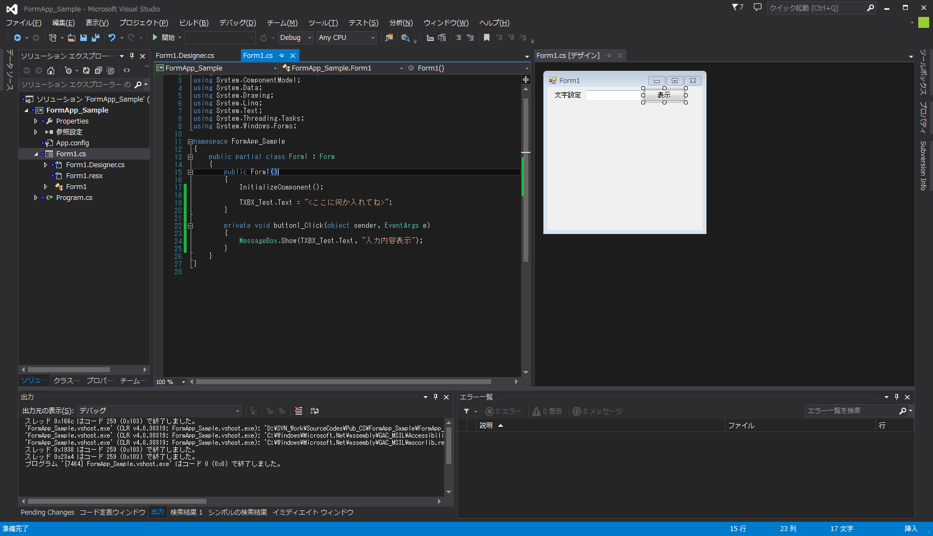The image size is (933, 536).
Task: Toggle pin on Form1.cs tab
Action: coord(282,56)
